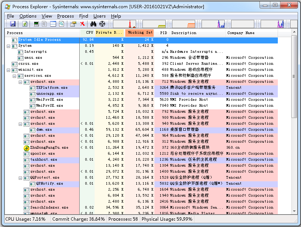
Task: Select svchost.exe with PID 900
Action: [x=141, y=118]
